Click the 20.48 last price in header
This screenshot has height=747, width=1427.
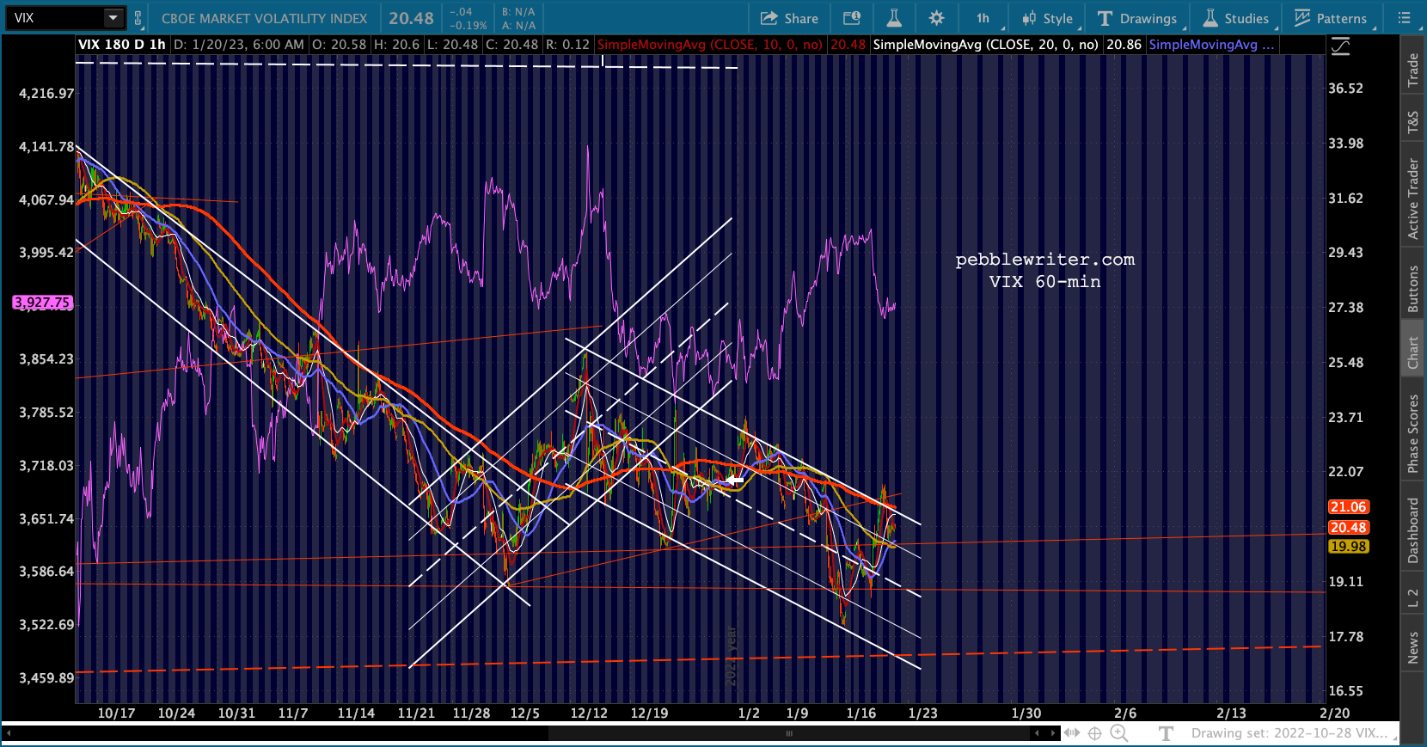(411, 18)
